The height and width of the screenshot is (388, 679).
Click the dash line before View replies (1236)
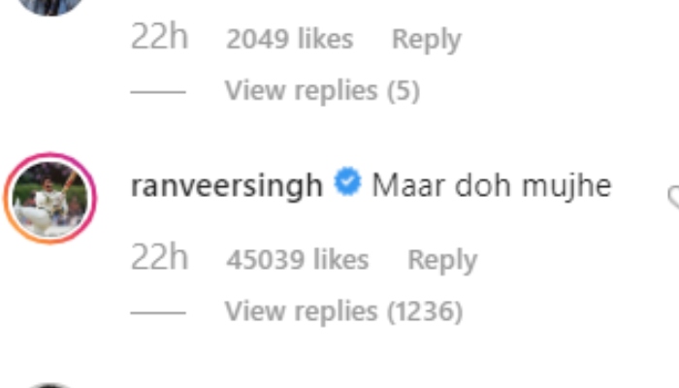coord(158,312)
